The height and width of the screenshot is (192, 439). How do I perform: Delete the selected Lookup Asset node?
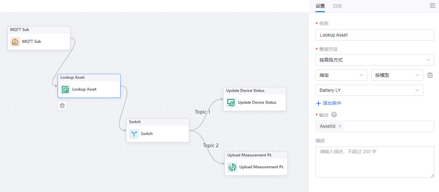(x=62, y=105)
